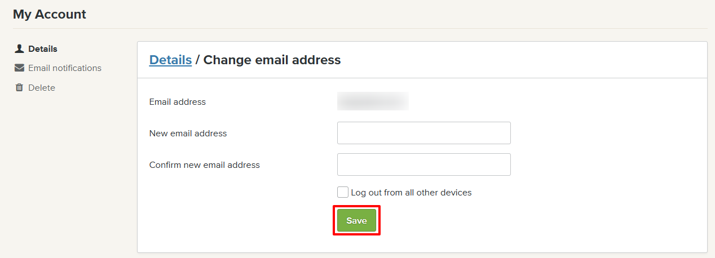Viewport: 715px width, 258px height.
Task: Click the My Account page heading
Action: click(x=50, y=14)
